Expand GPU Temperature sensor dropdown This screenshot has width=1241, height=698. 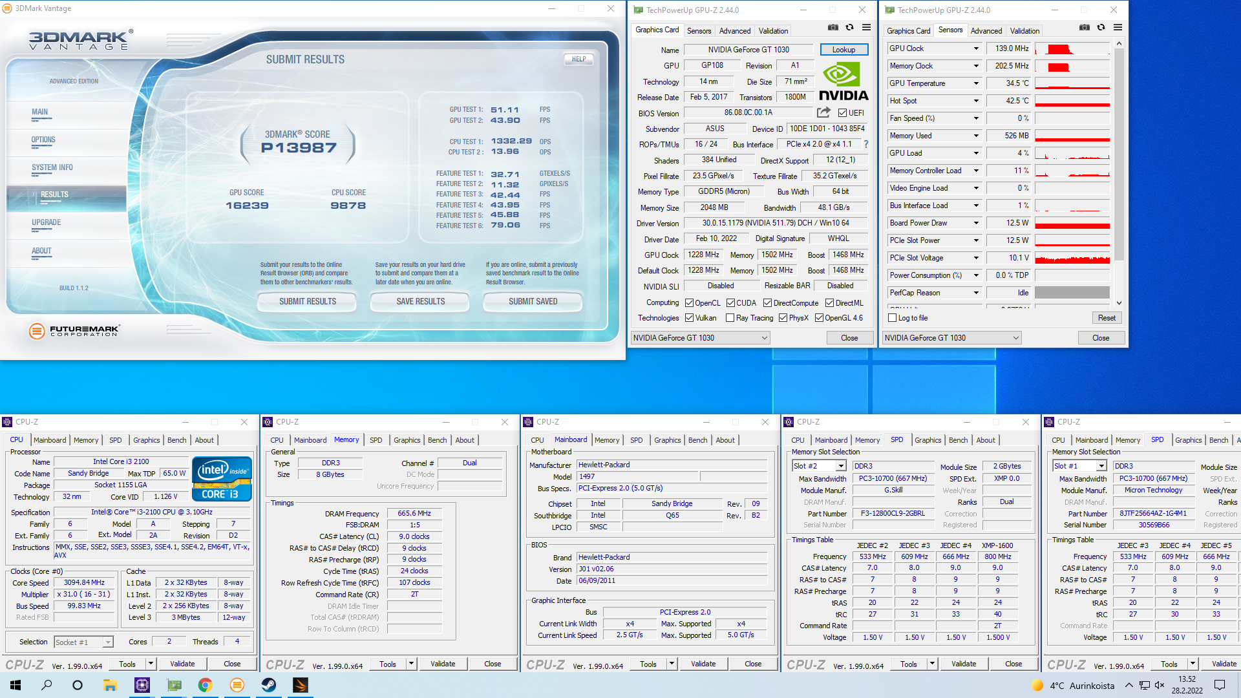point(975,83)
